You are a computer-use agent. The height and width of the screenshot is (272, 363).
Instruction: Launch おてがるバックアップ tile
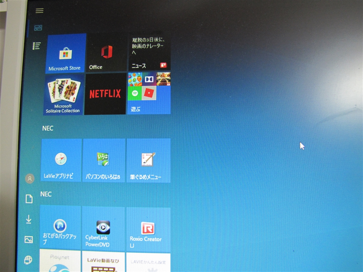[60, 227]
